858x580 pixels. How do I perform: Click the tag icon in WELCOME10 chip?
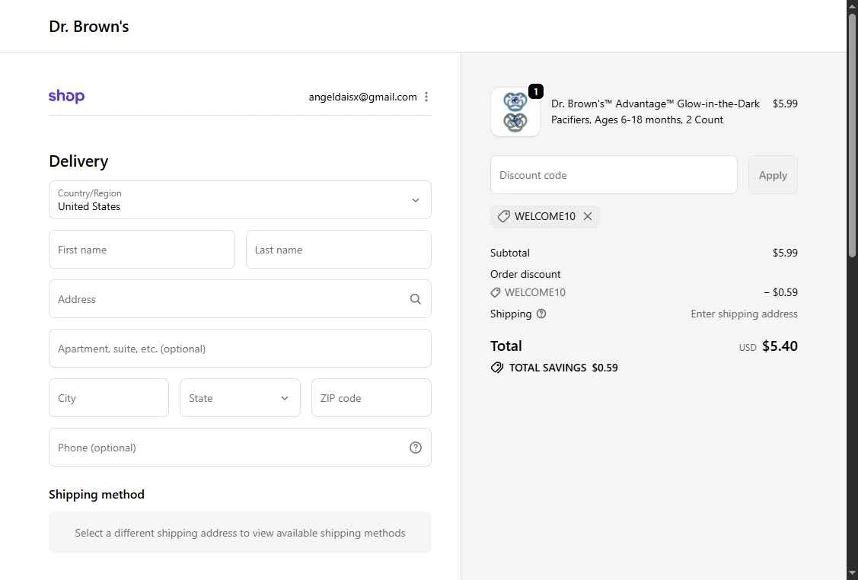503,216
